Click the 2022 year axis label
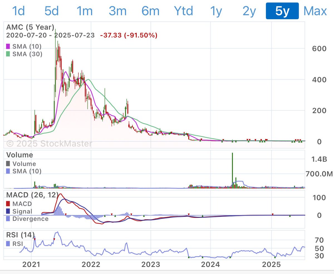334x274 pixels. [91, 265]
